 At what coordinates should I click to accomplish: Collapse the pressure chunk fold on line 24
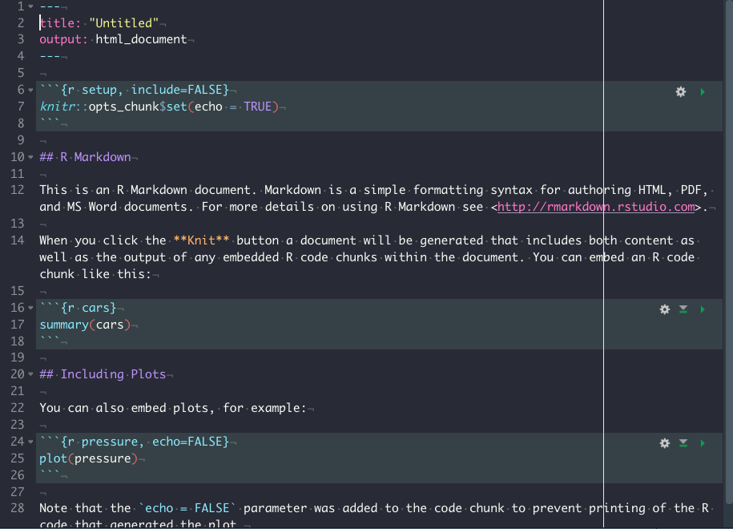[x=30, y=442]
